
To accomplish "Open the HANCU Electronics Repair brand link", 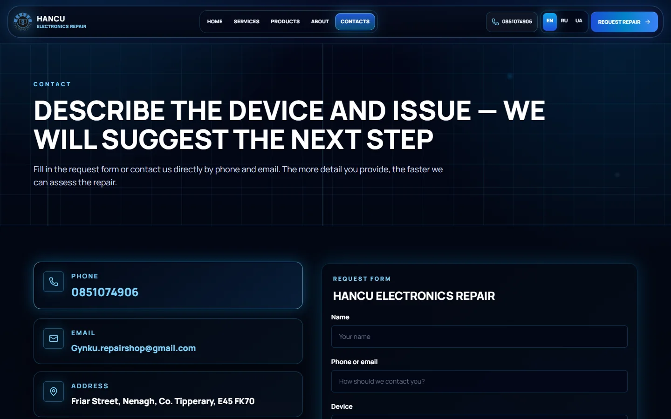I will coord(50,22).
